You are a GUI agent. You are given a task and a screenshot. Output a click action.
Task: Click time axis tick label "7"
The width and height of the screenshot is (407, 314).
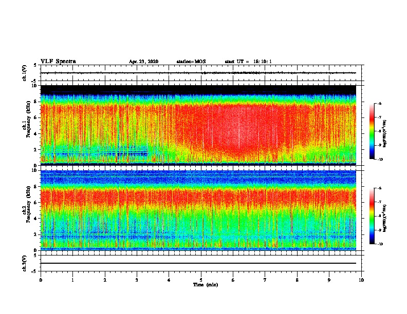pyautogui.click(x=265, y=280)
